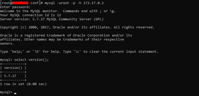Click the word 'owners.' on its own line
The image size is (199, 96).
pyautogui.click(x=7, y=44)
